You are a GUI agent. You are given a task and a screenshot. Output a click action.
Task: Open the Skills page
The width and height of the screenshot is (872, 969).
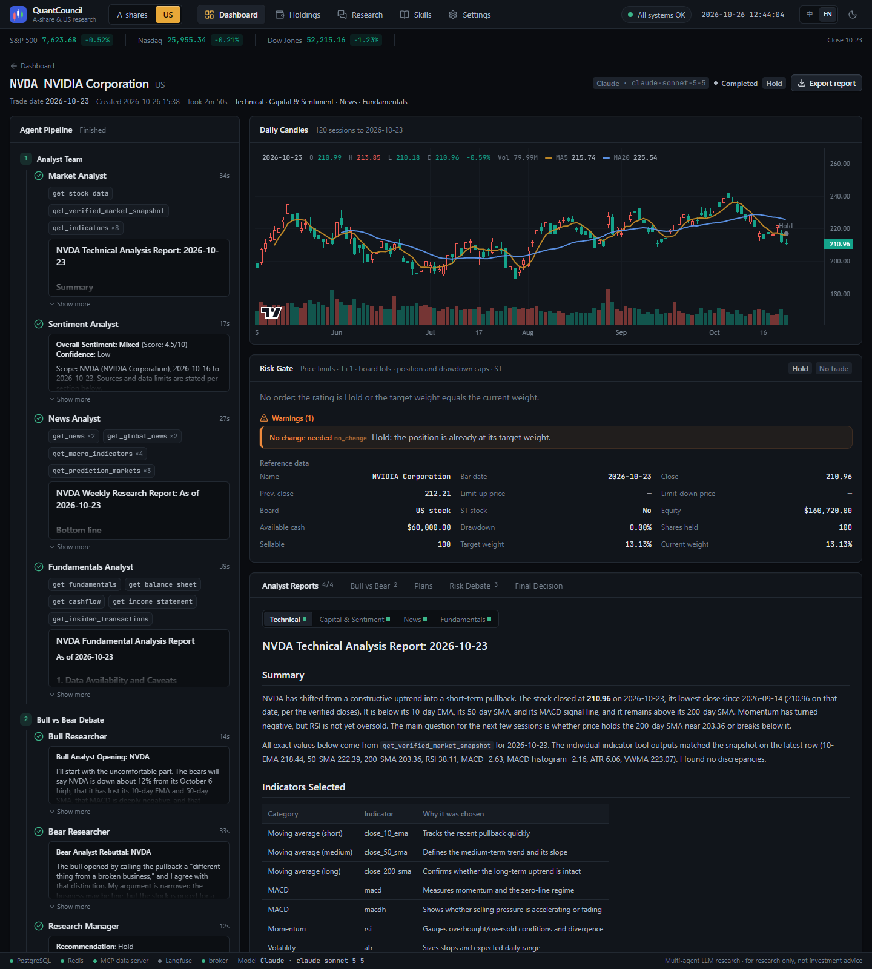click(416, 15)
